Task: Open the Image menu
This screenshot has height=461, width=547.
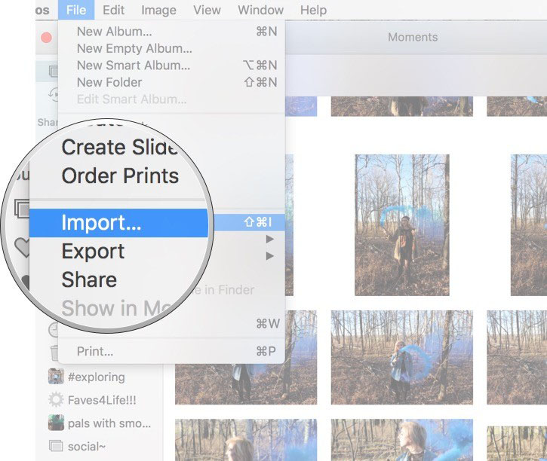Action: point(158,10)
